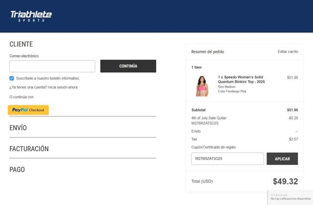This screenshot has height=205, width=313.
Task: Pay with the PayPal Checkout button
Action: coord(28,110)
